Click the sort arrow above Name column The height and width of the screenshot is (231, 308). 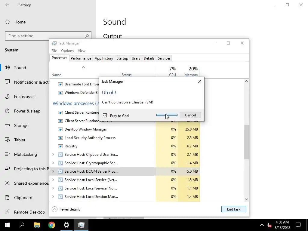pos(84,67)
